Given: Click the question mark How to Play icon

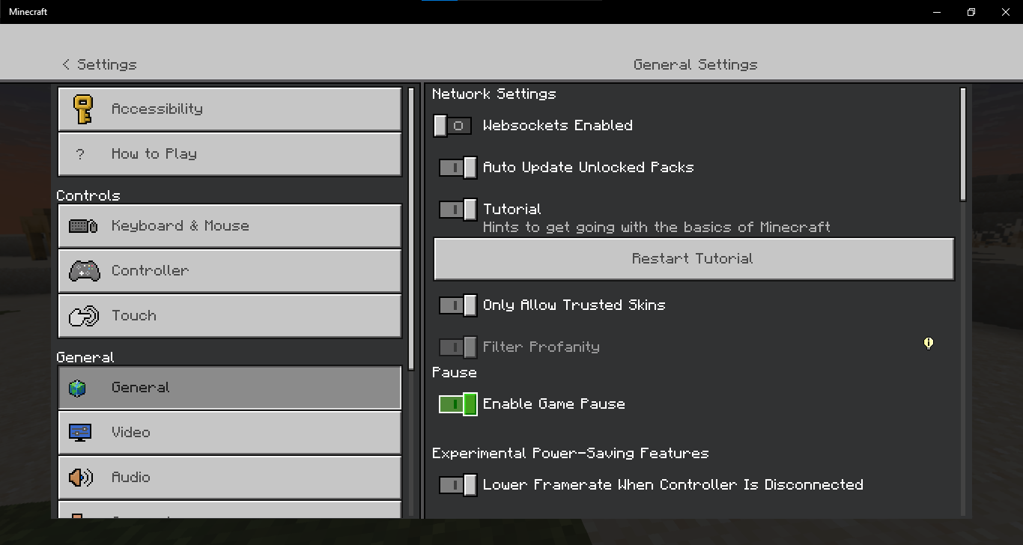Looking at the screenshot, I should 81,154.
